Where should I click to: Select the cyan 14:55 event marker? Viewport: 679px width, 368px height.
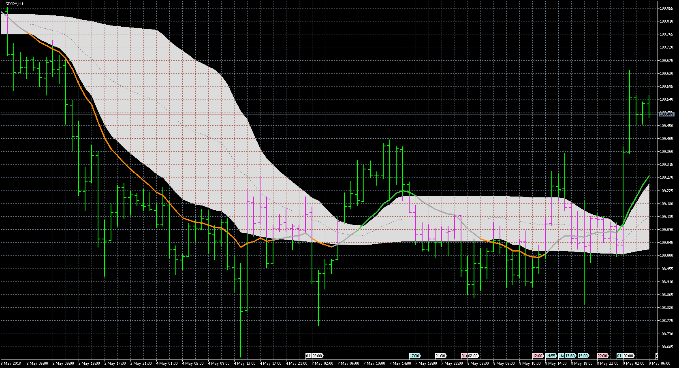(x=551, y=356)
